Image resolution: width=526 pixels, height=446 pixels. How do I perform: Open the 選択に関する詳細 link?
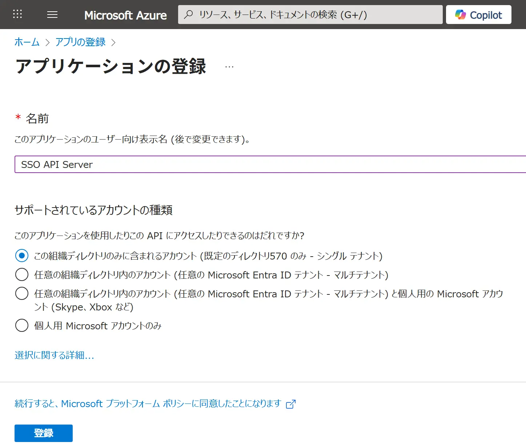tap(54, 355)
